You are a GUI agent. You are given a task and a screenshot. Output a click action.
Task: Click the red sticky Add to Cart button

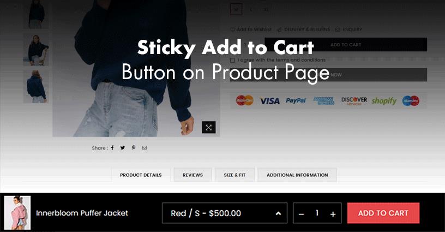[383, 213]
